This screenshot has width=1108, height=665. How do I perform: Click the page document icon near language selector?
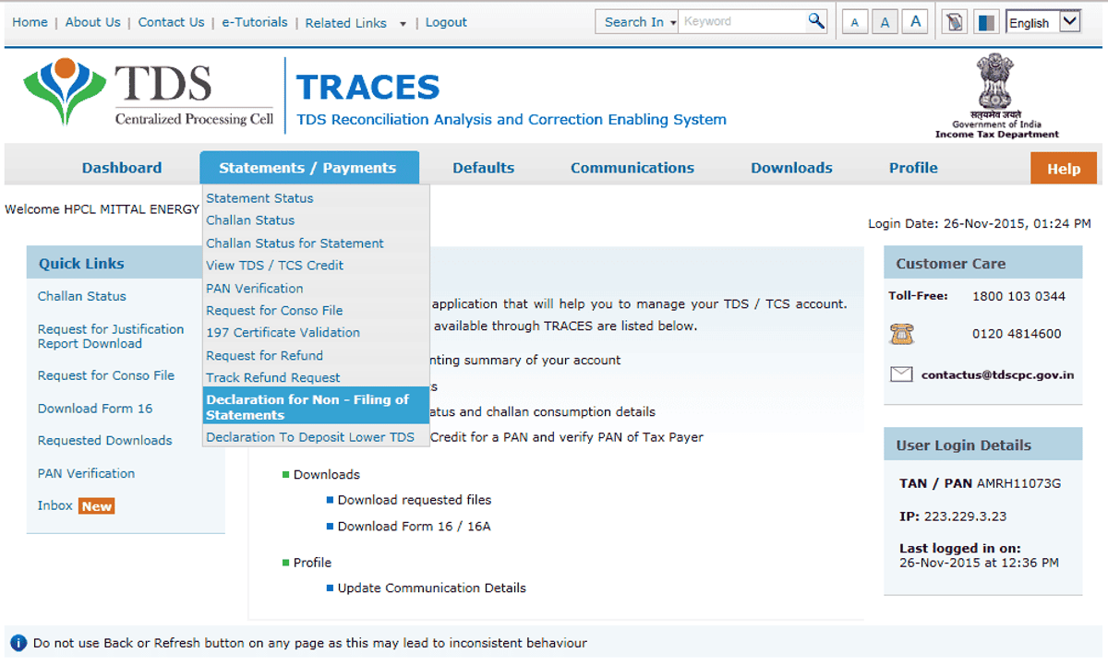(956, 22)
